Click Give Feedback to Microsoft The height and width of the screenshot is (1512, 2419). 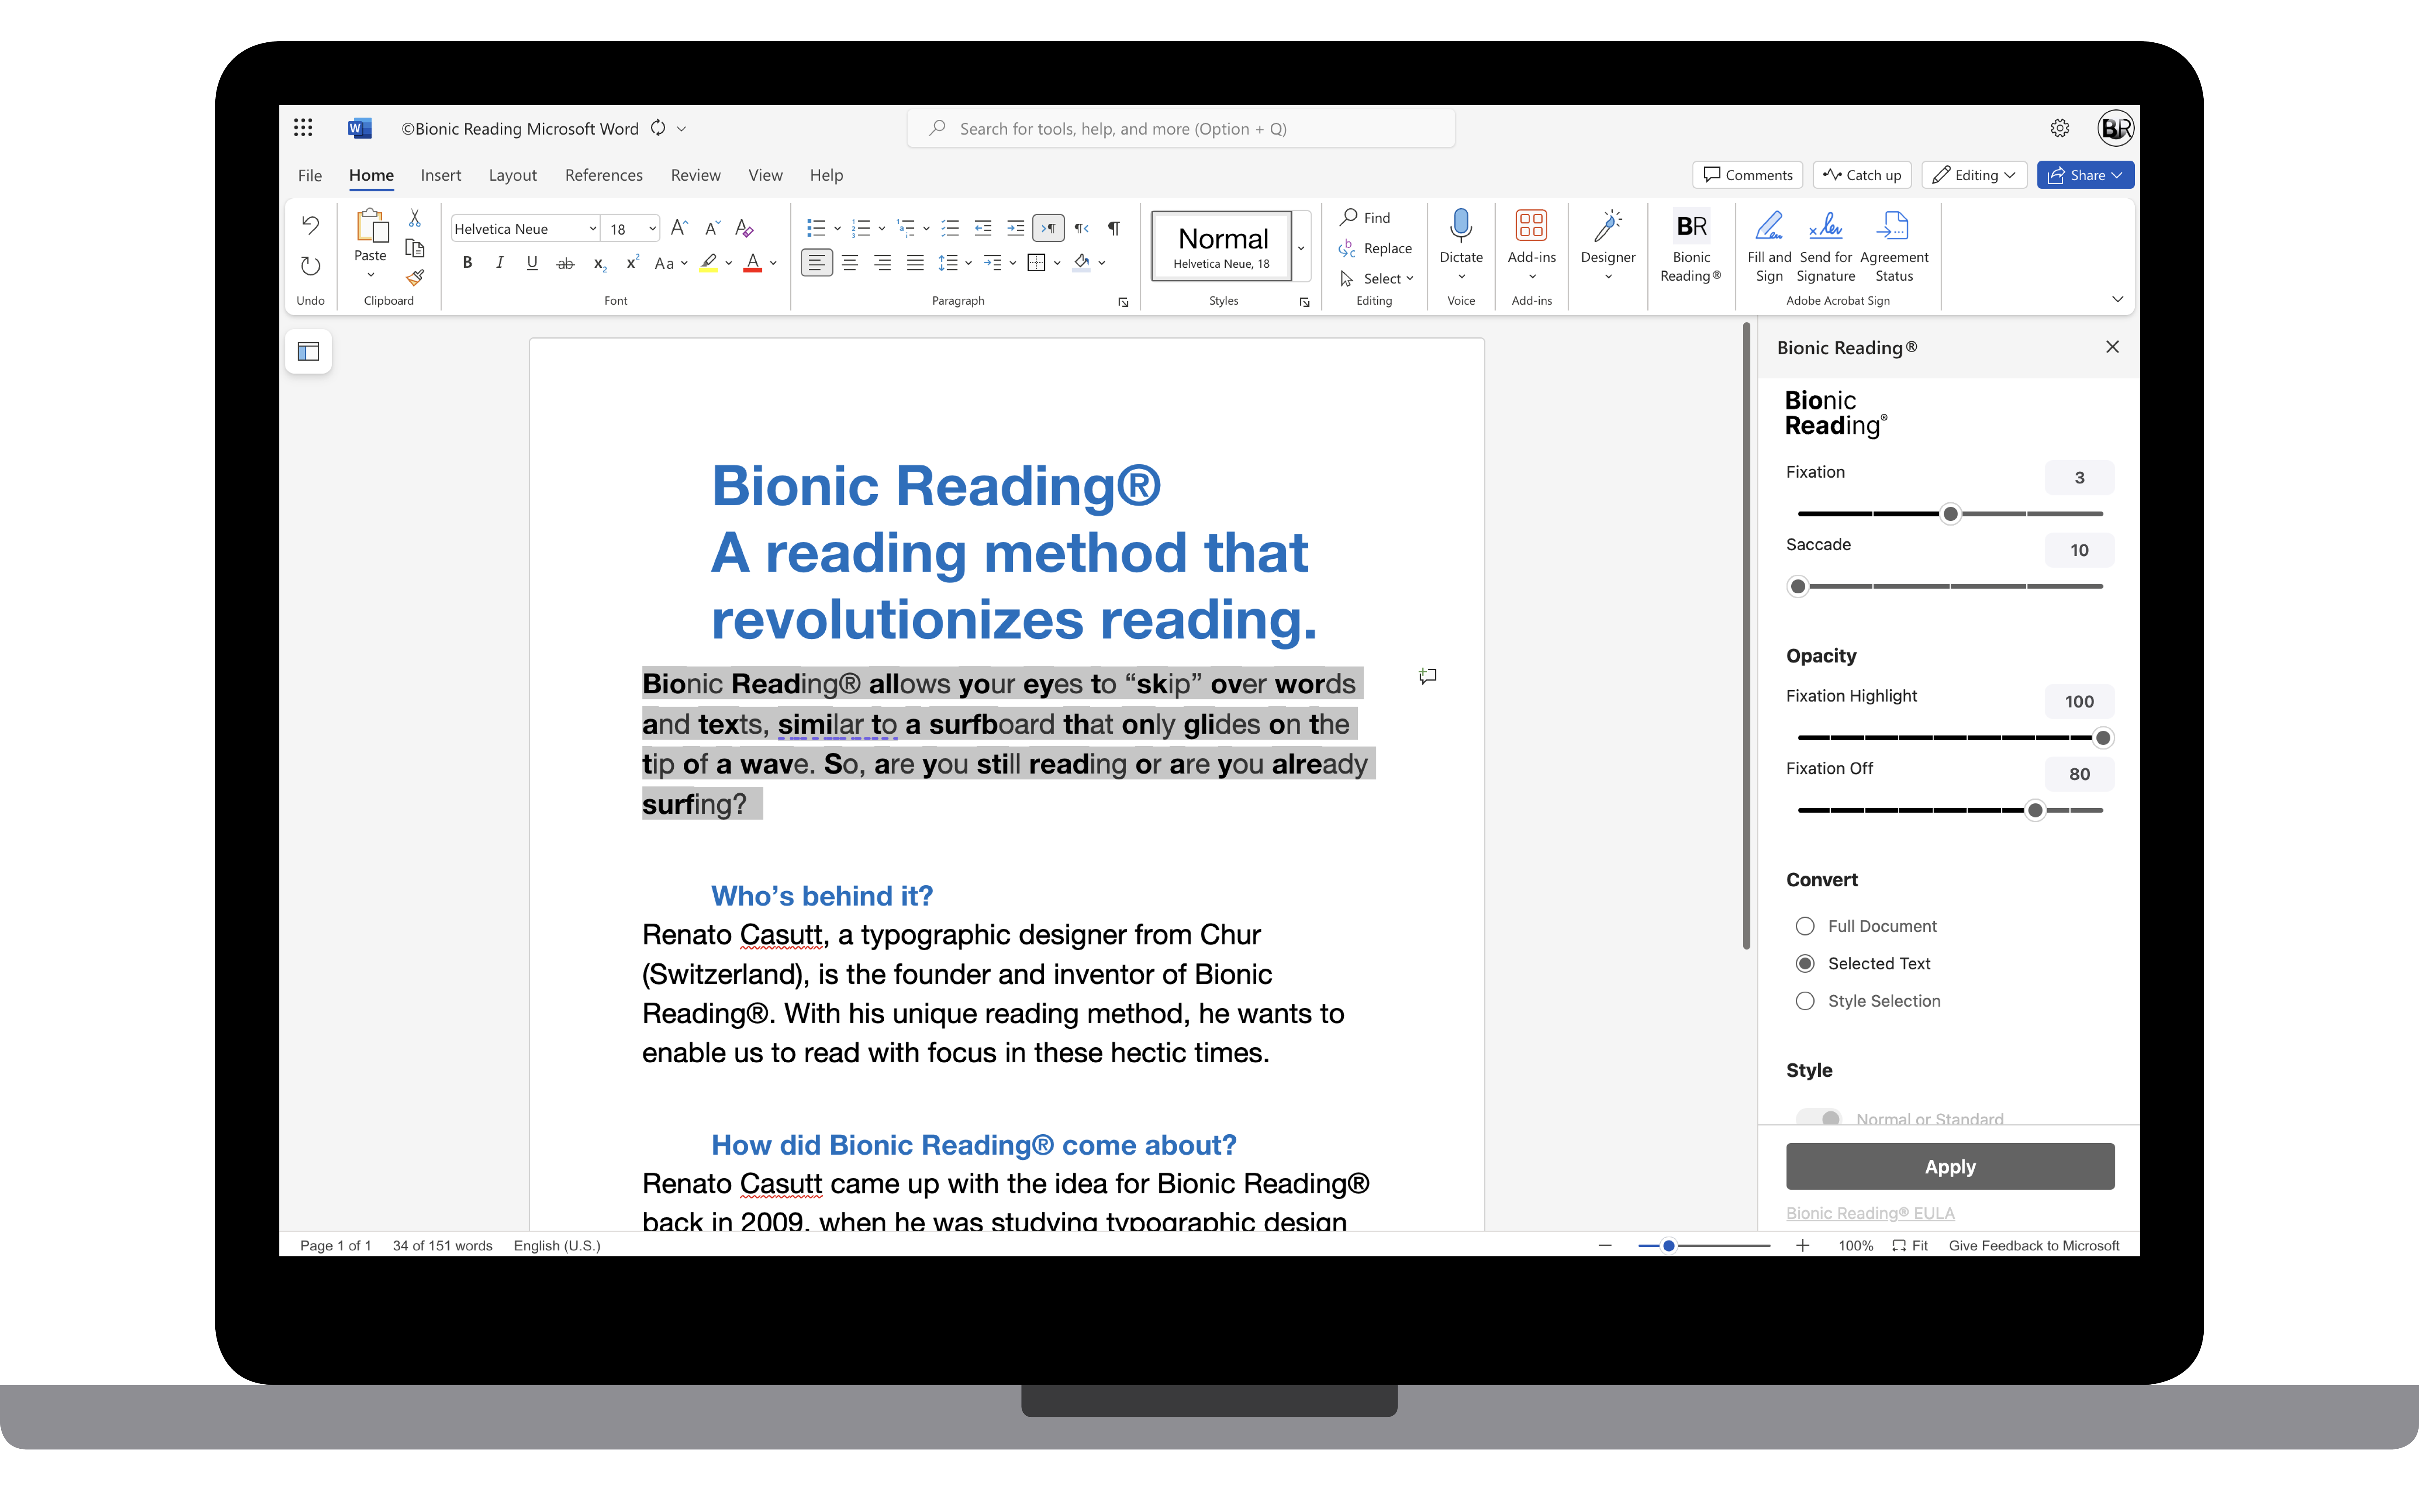coord(2033,1245)
